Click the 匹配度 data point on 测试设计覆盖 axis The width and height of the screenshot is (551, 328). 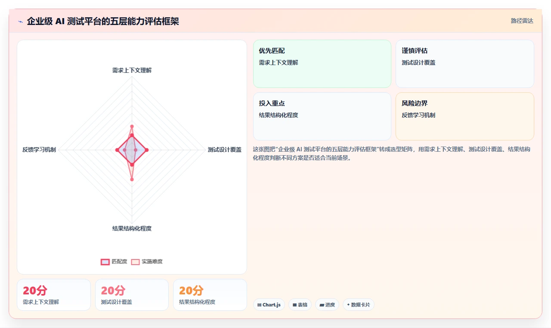coord(147,150)
